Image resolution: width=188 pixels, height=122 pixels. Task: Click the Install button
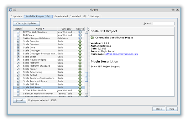coord(19,100)
